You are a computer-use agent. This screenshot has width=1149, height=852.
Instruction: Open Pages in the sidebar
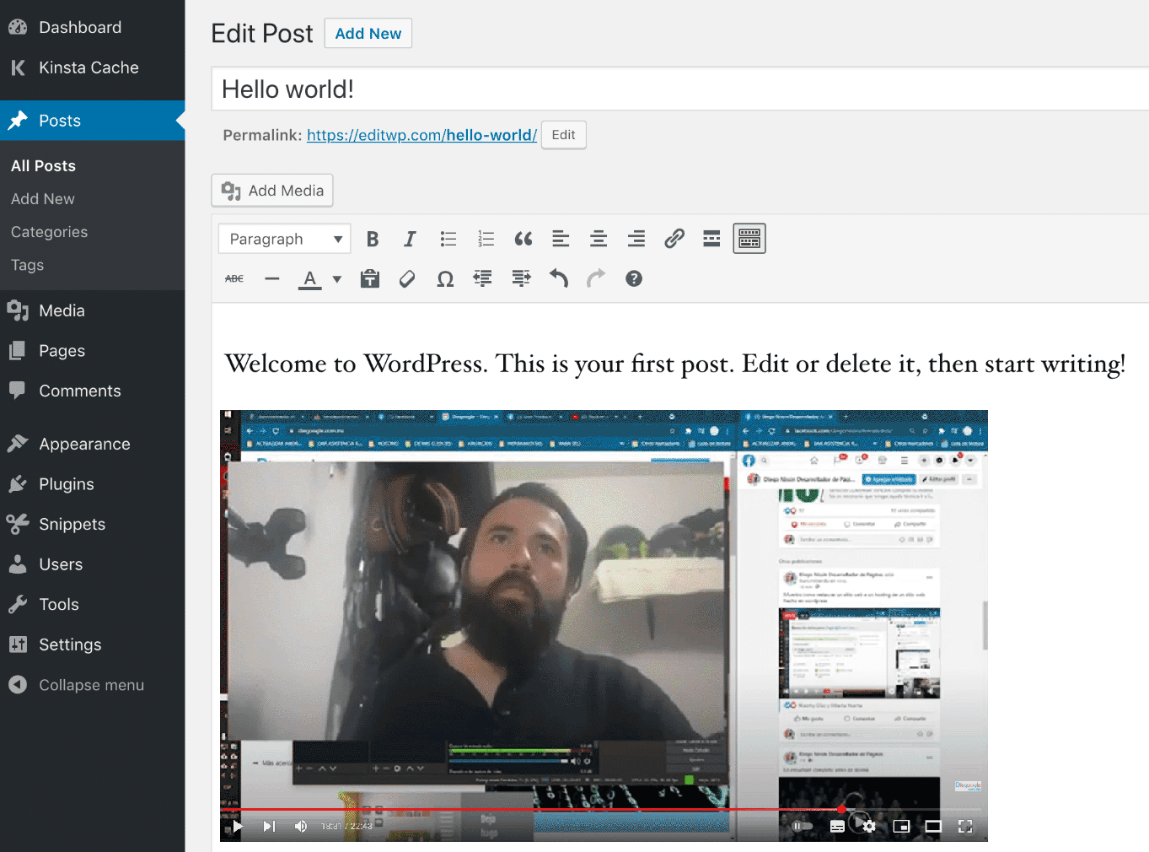(x=92, y=351)
